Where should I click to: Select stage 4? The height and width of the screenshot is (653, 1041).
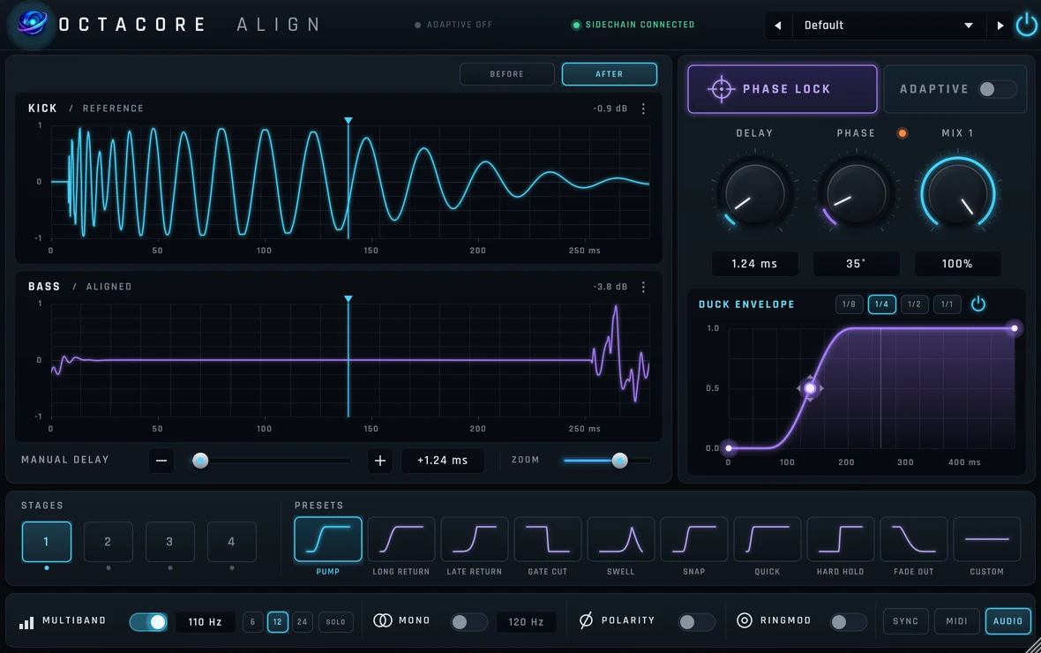pos(232,542)
